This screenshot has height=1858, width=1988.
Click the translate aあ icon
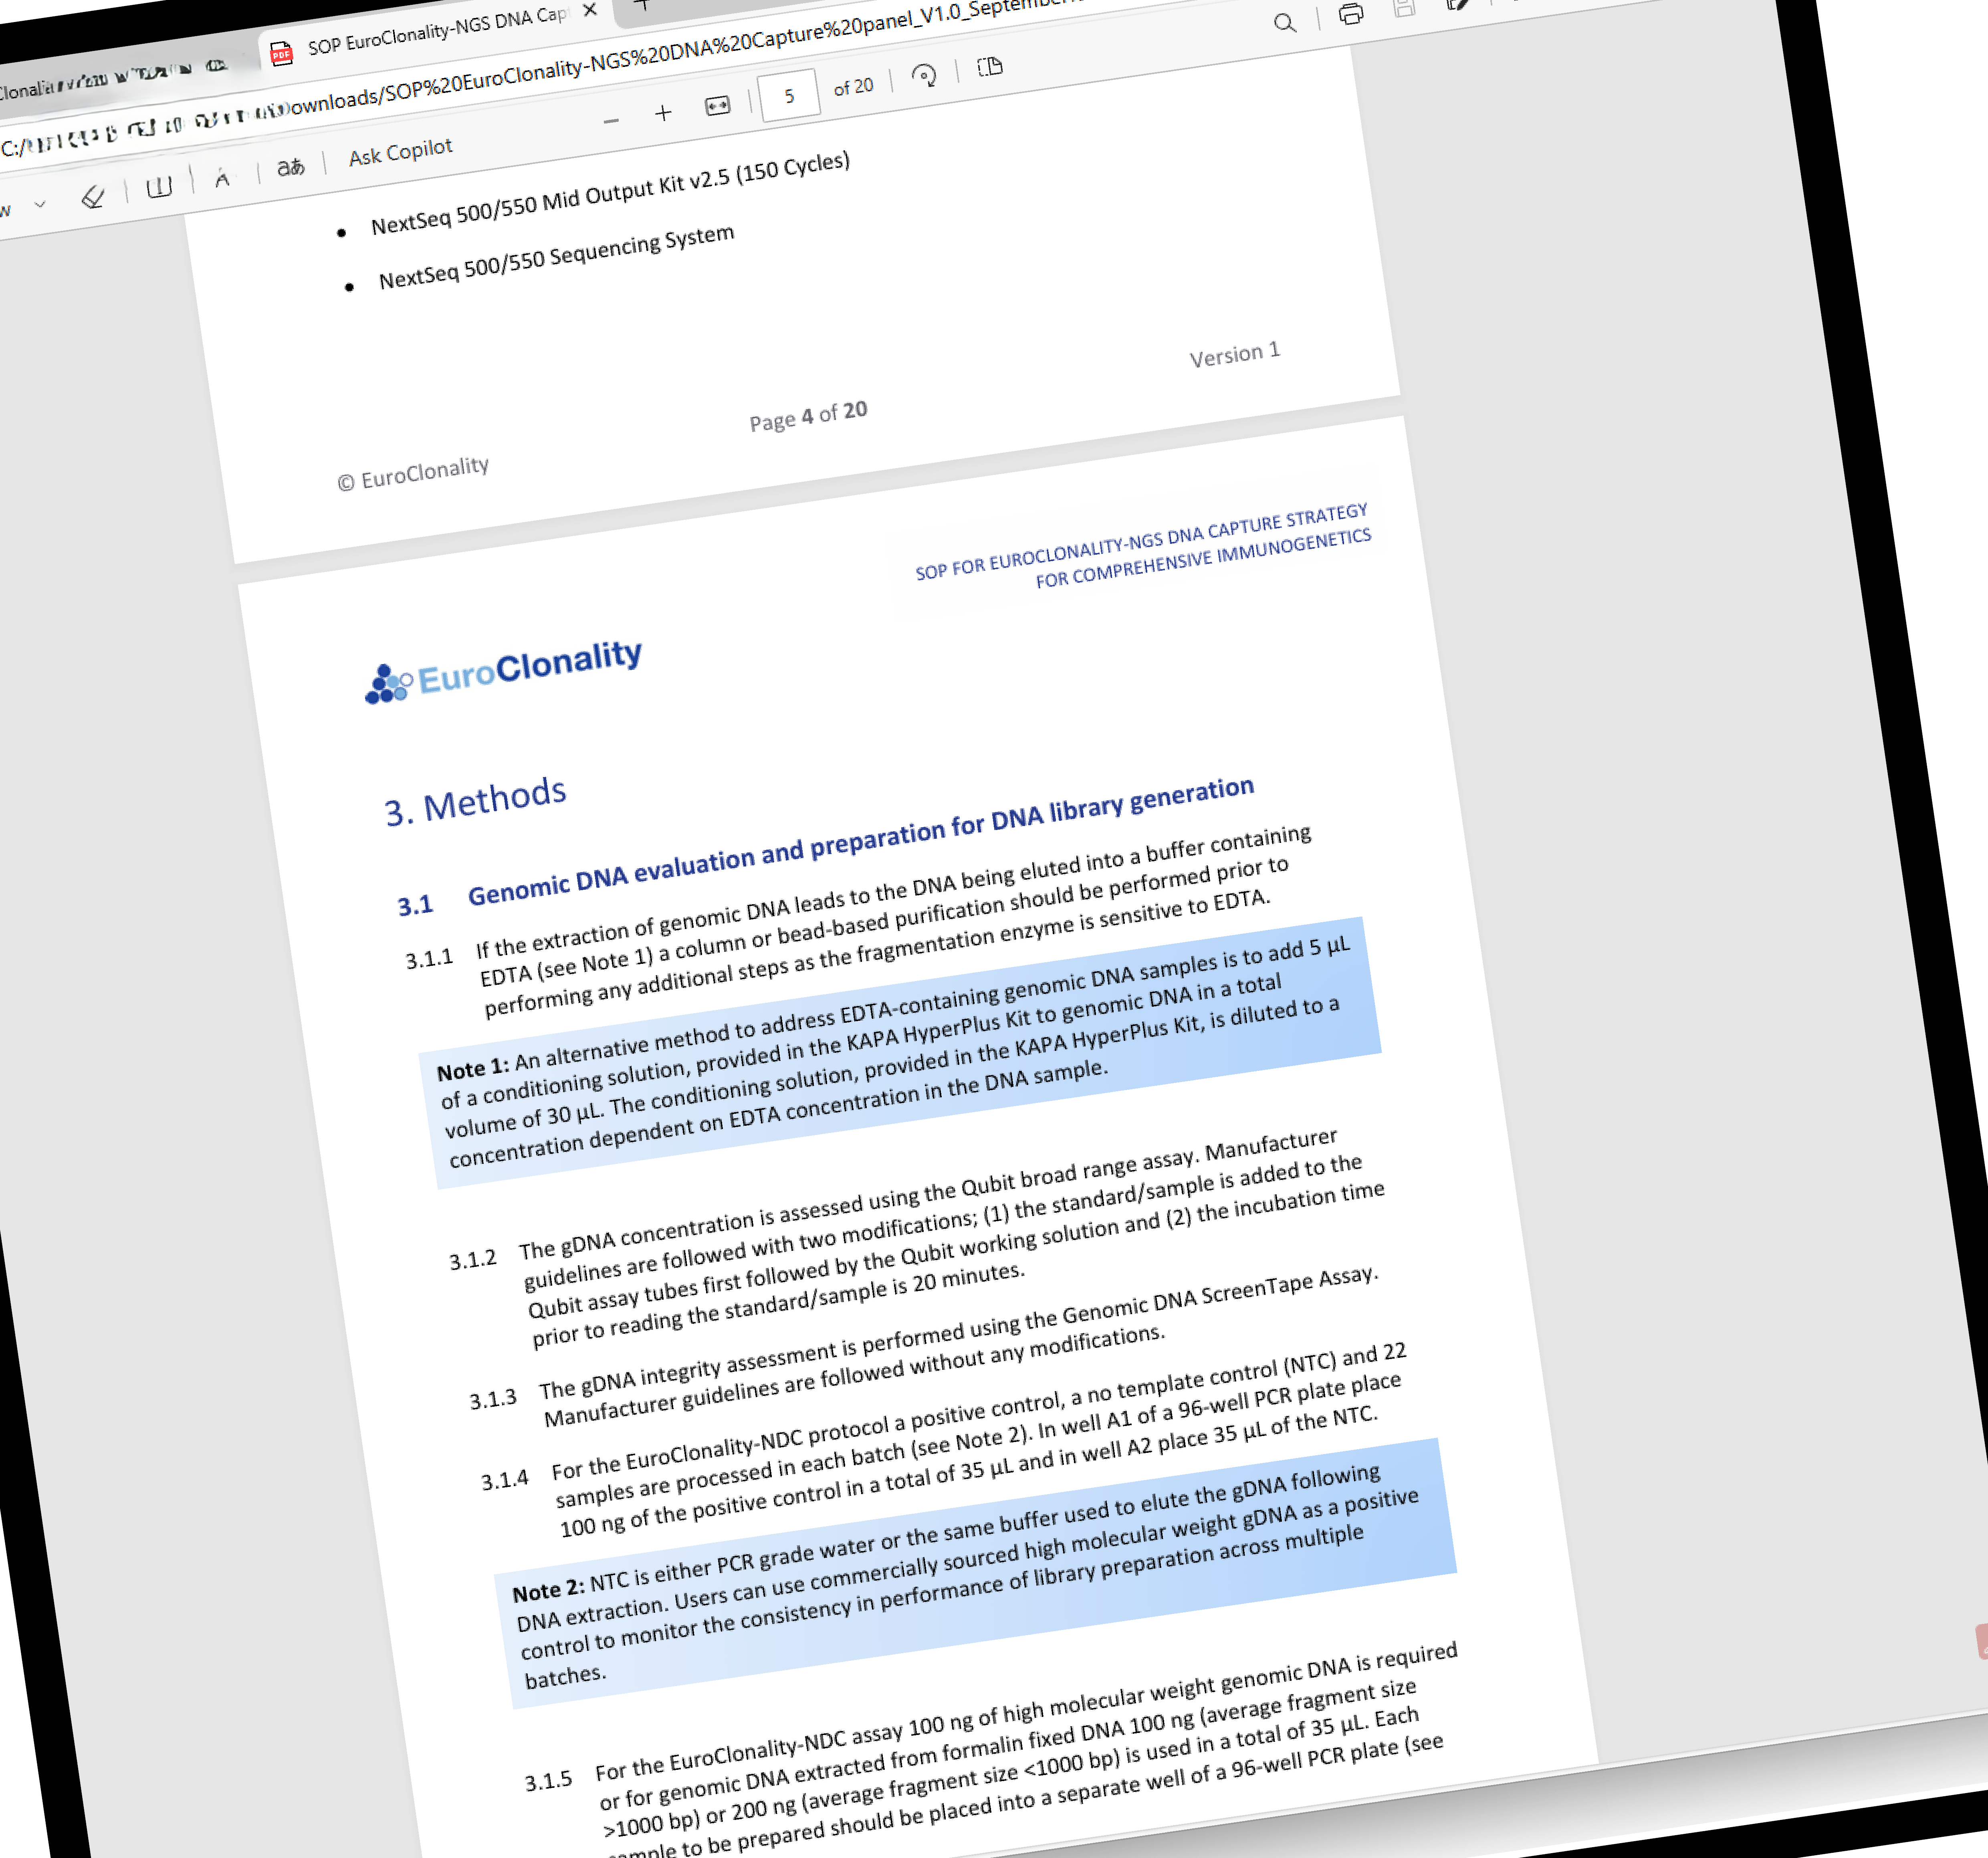tap(290, 168)
